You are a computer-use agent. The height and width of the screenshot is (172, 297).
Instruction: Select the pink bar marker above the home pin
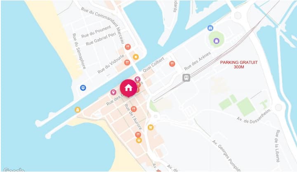137,79
